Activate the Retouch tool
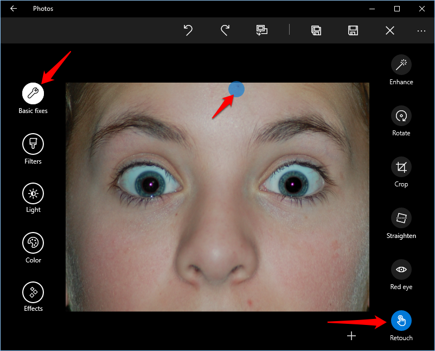 pos(401,321)
